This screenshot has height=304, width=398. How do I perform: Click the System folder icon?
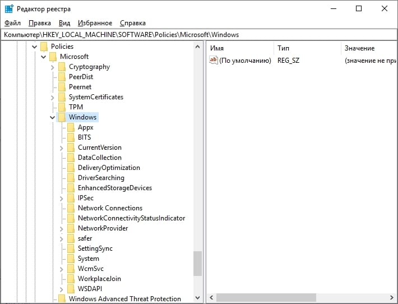pyautogui.click(x=71, y=259)
